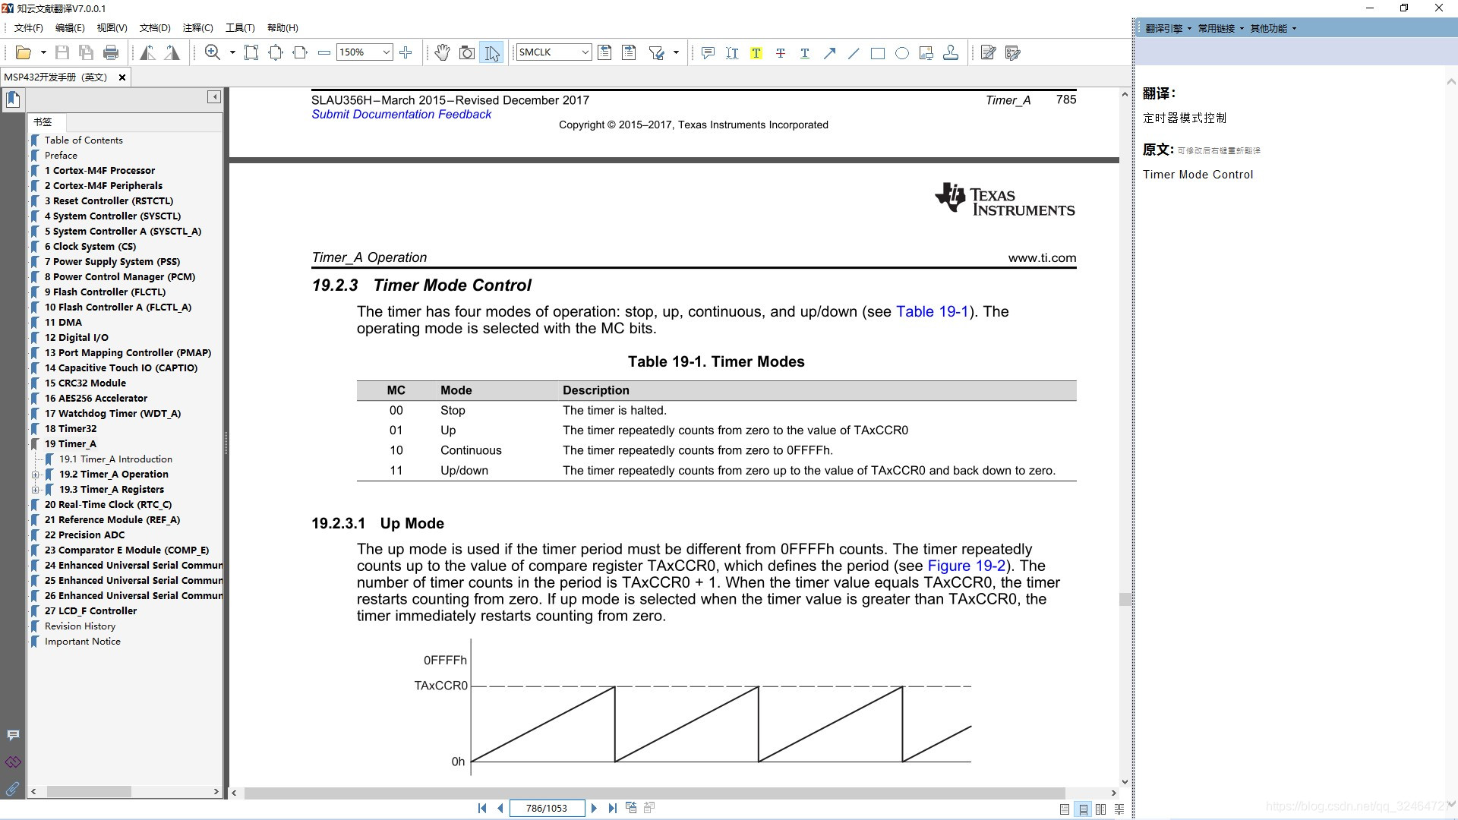Open the 6 Clock System (CS) bookmark
Viewport: 1458px width, 820px height.
pyautogui.click(x=90, y=247)
